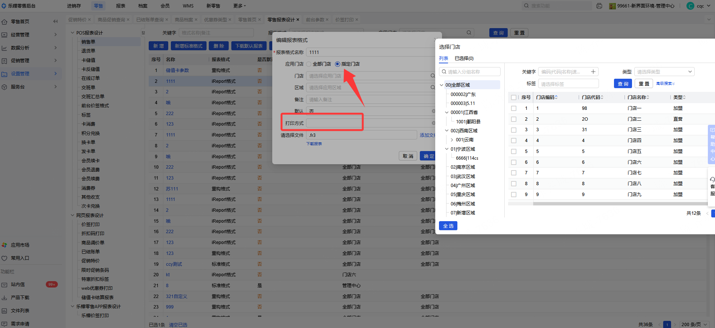715x328 pixels.
Task: Open 促销管理 sidebar icon
Action: [x=5, y=60]
